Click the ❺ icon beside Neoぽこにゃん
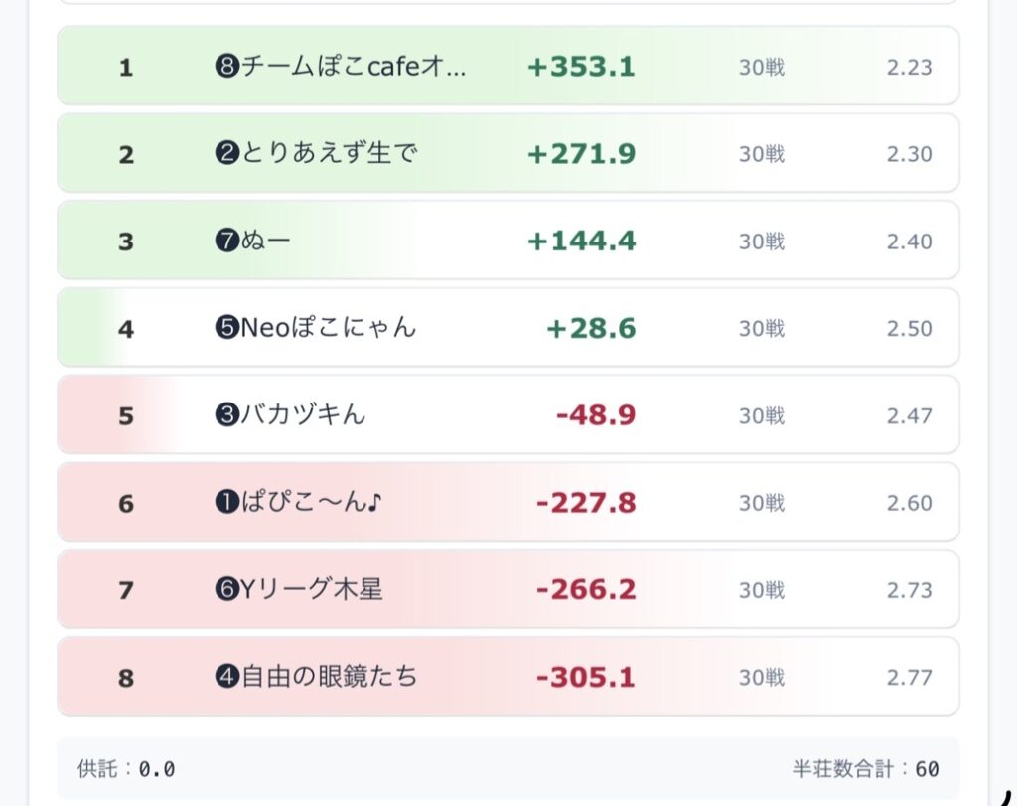1017x806 pixels. point(226,328)
